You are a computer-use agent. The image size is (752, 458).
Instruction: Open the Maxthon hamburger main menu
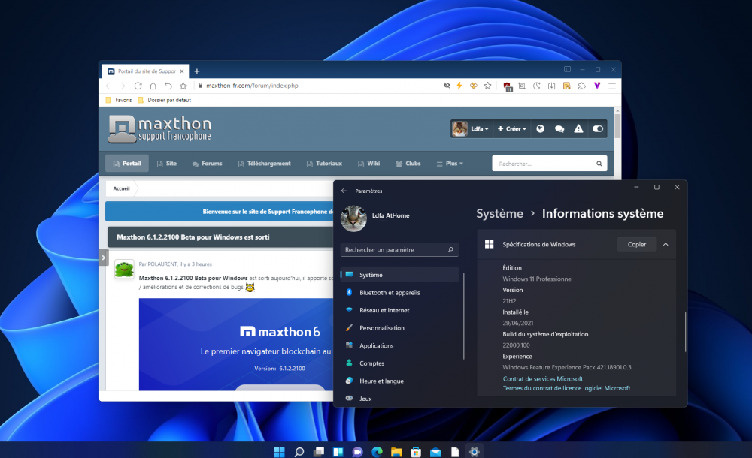(612, 86)
